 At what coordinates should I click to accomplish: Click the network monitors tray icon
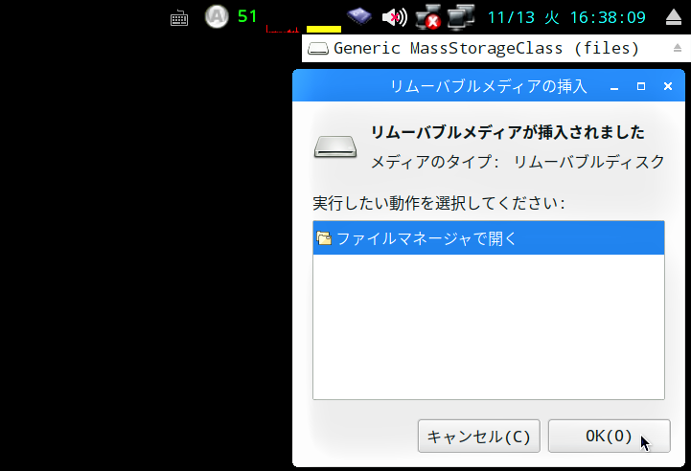coord(461,16)
